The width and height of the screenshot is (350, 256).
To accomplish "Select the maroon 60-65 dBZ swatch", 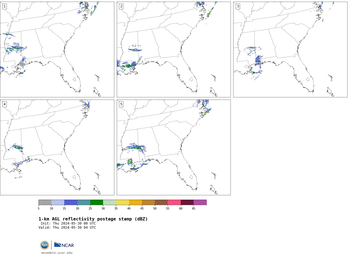I will tap(187, 202).
